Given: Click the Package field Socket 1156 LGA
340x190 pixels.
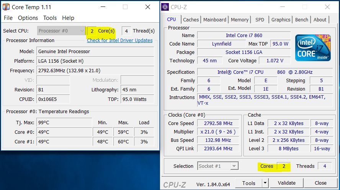Looking at the screenshot, I should 244,52.
